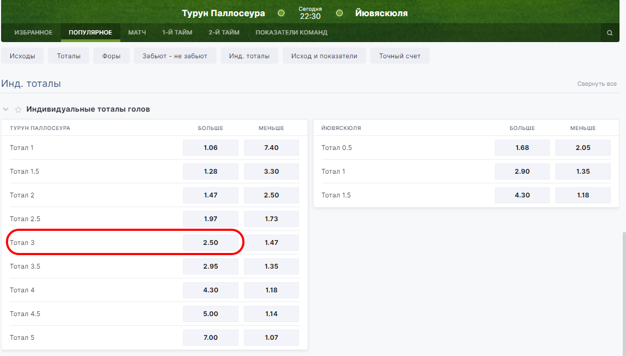Click Турун Тотал 3 больше 2.50
The width and height of the screenshot is (626, 356).
tap(211, 243)
